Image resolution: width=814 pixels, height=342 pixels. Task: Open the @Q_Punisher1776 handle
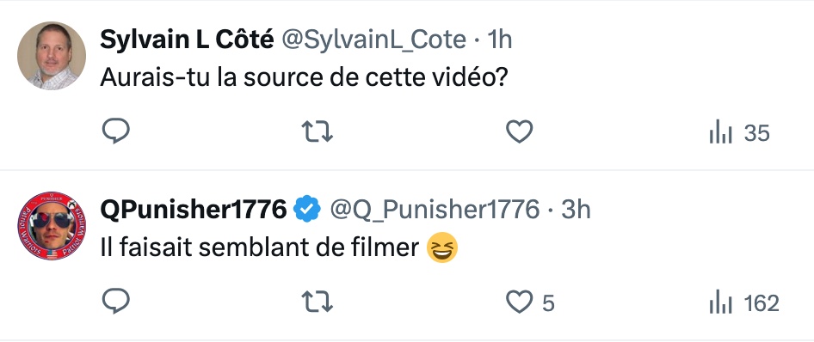pos(435,210)
